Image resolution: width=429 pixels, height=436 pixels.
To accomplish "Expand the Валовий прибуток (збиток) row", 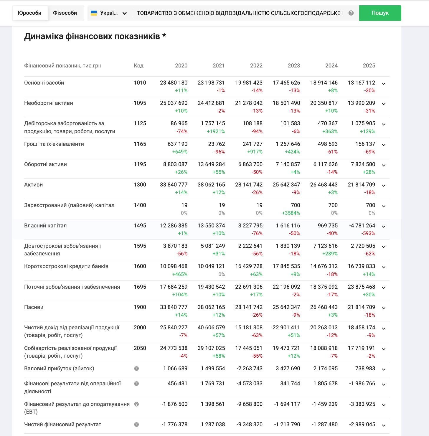I will (384, 369).
